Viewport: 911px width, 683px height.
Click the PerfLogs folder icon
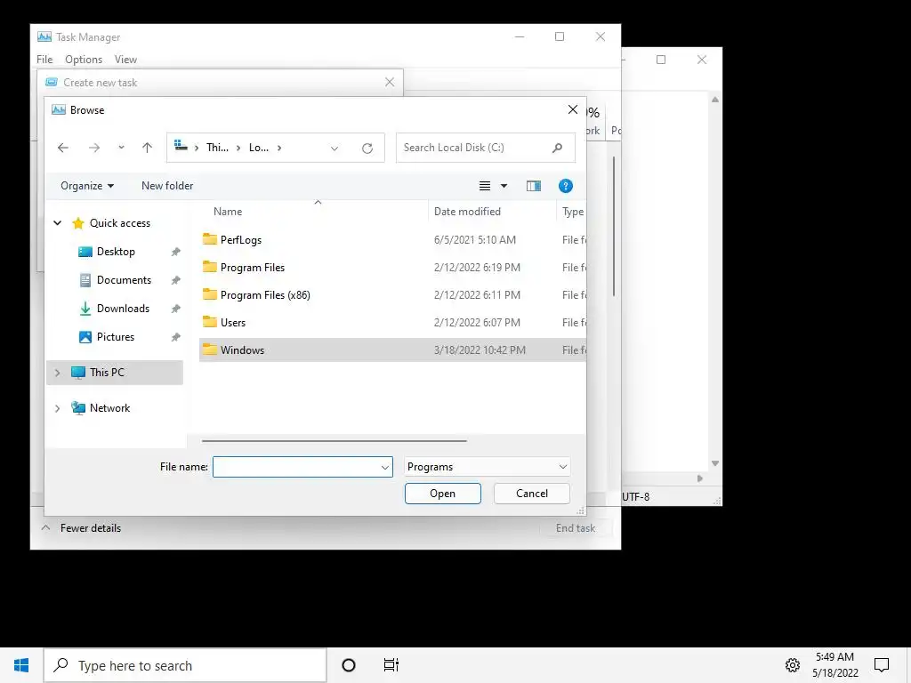click(210, 239)
